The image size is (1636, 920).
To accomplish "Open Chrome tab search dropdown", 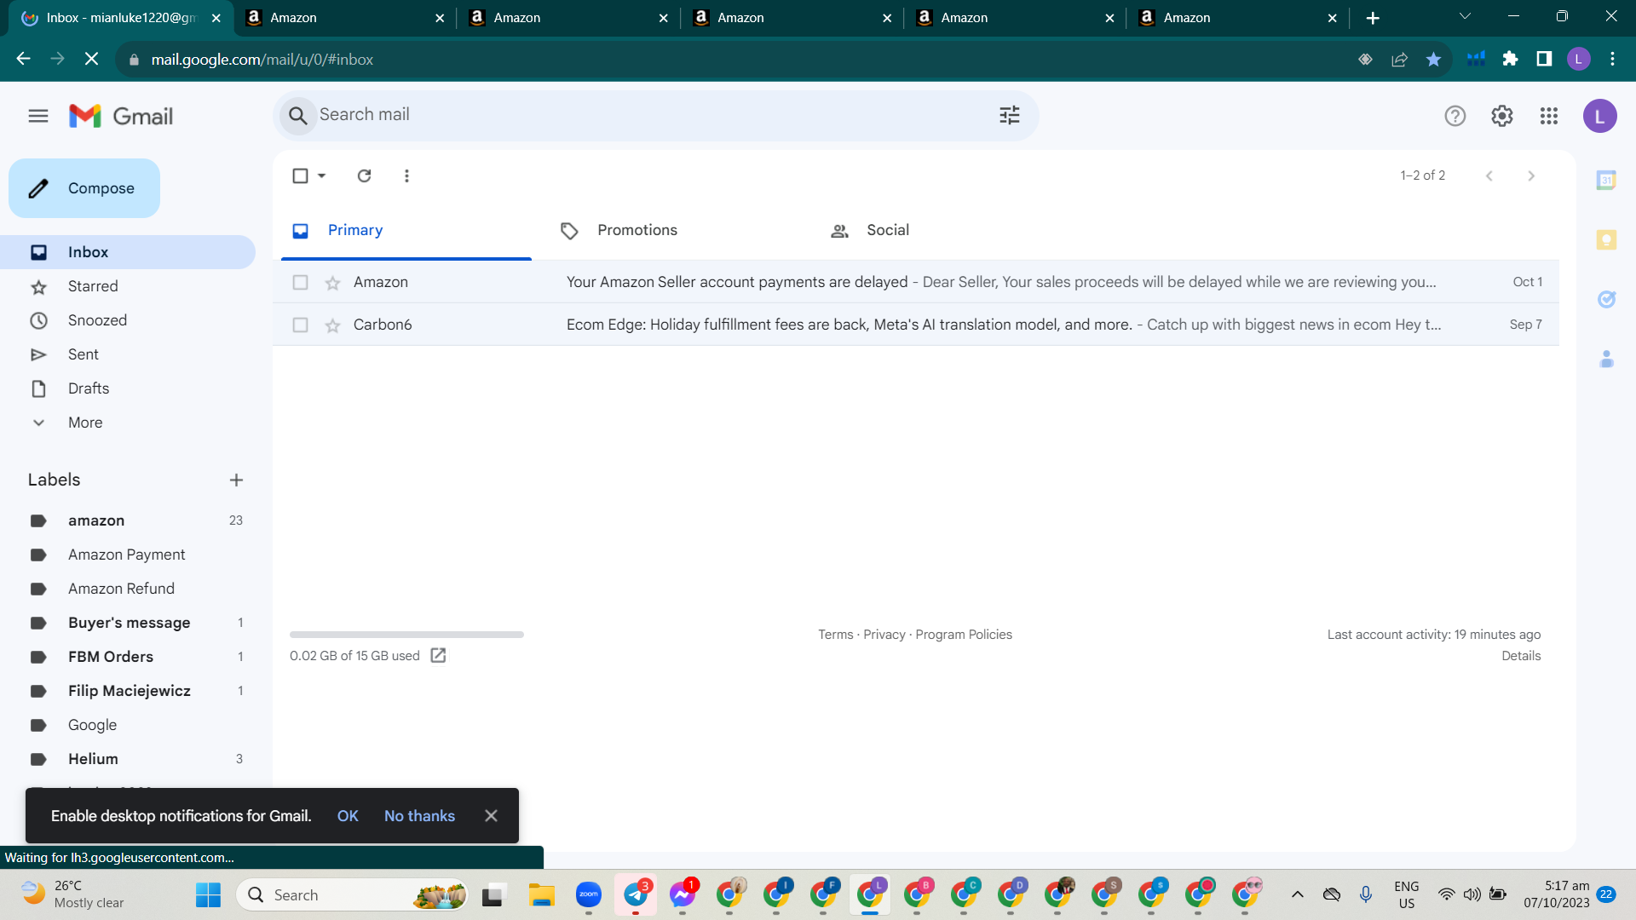I will coord(1465,17).
